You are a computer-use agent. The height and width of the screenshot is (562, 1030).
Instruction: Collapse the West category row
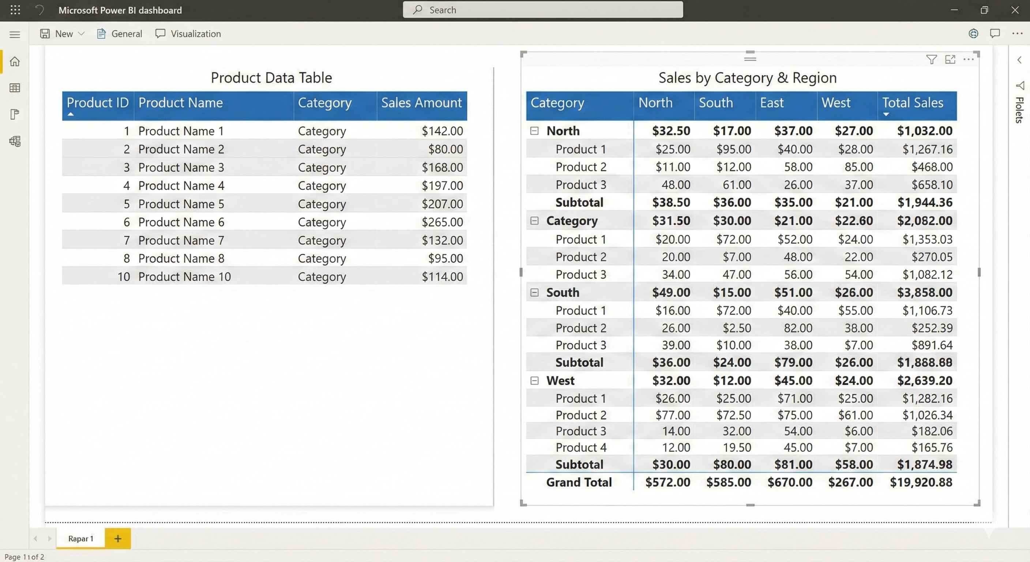tap(534, 381)
